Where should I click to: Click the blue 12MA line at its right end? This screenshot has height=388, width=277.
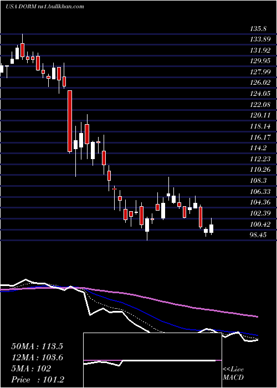[256, 334]
